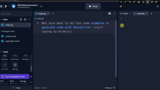
Task: Click the AbdullahAbou2 username
Action: pos(24,7)
